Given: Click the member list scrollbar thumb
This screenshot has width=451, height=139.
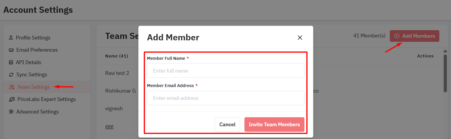Looking at the screenshot, I should pos(445,73).
